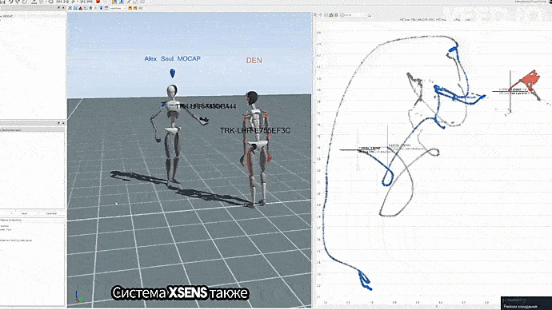552x310 pixels.
Task: Pin the top-left MOCAP panel
Action: coord(58,8)
